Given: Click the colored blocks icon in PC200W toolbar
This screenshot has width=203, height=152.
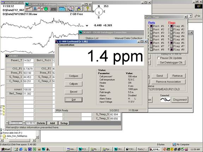Looking at the screenshot, I should tap(79, 9).
